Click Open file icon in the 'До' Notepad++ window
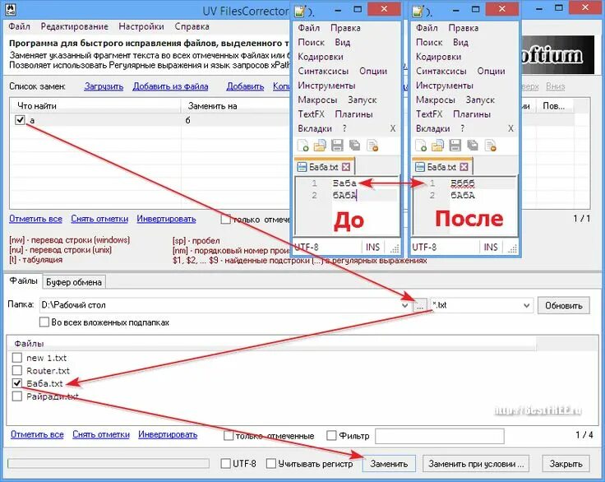Viewport: 605px width, 482px height. [x=320, y=146]
